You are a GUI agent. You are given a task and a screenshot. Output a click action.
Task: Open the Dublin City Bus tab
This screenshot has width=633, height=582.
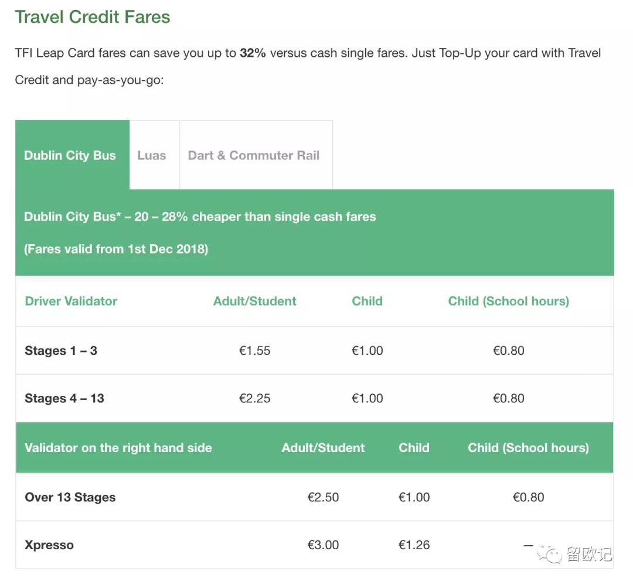point(70,156)
